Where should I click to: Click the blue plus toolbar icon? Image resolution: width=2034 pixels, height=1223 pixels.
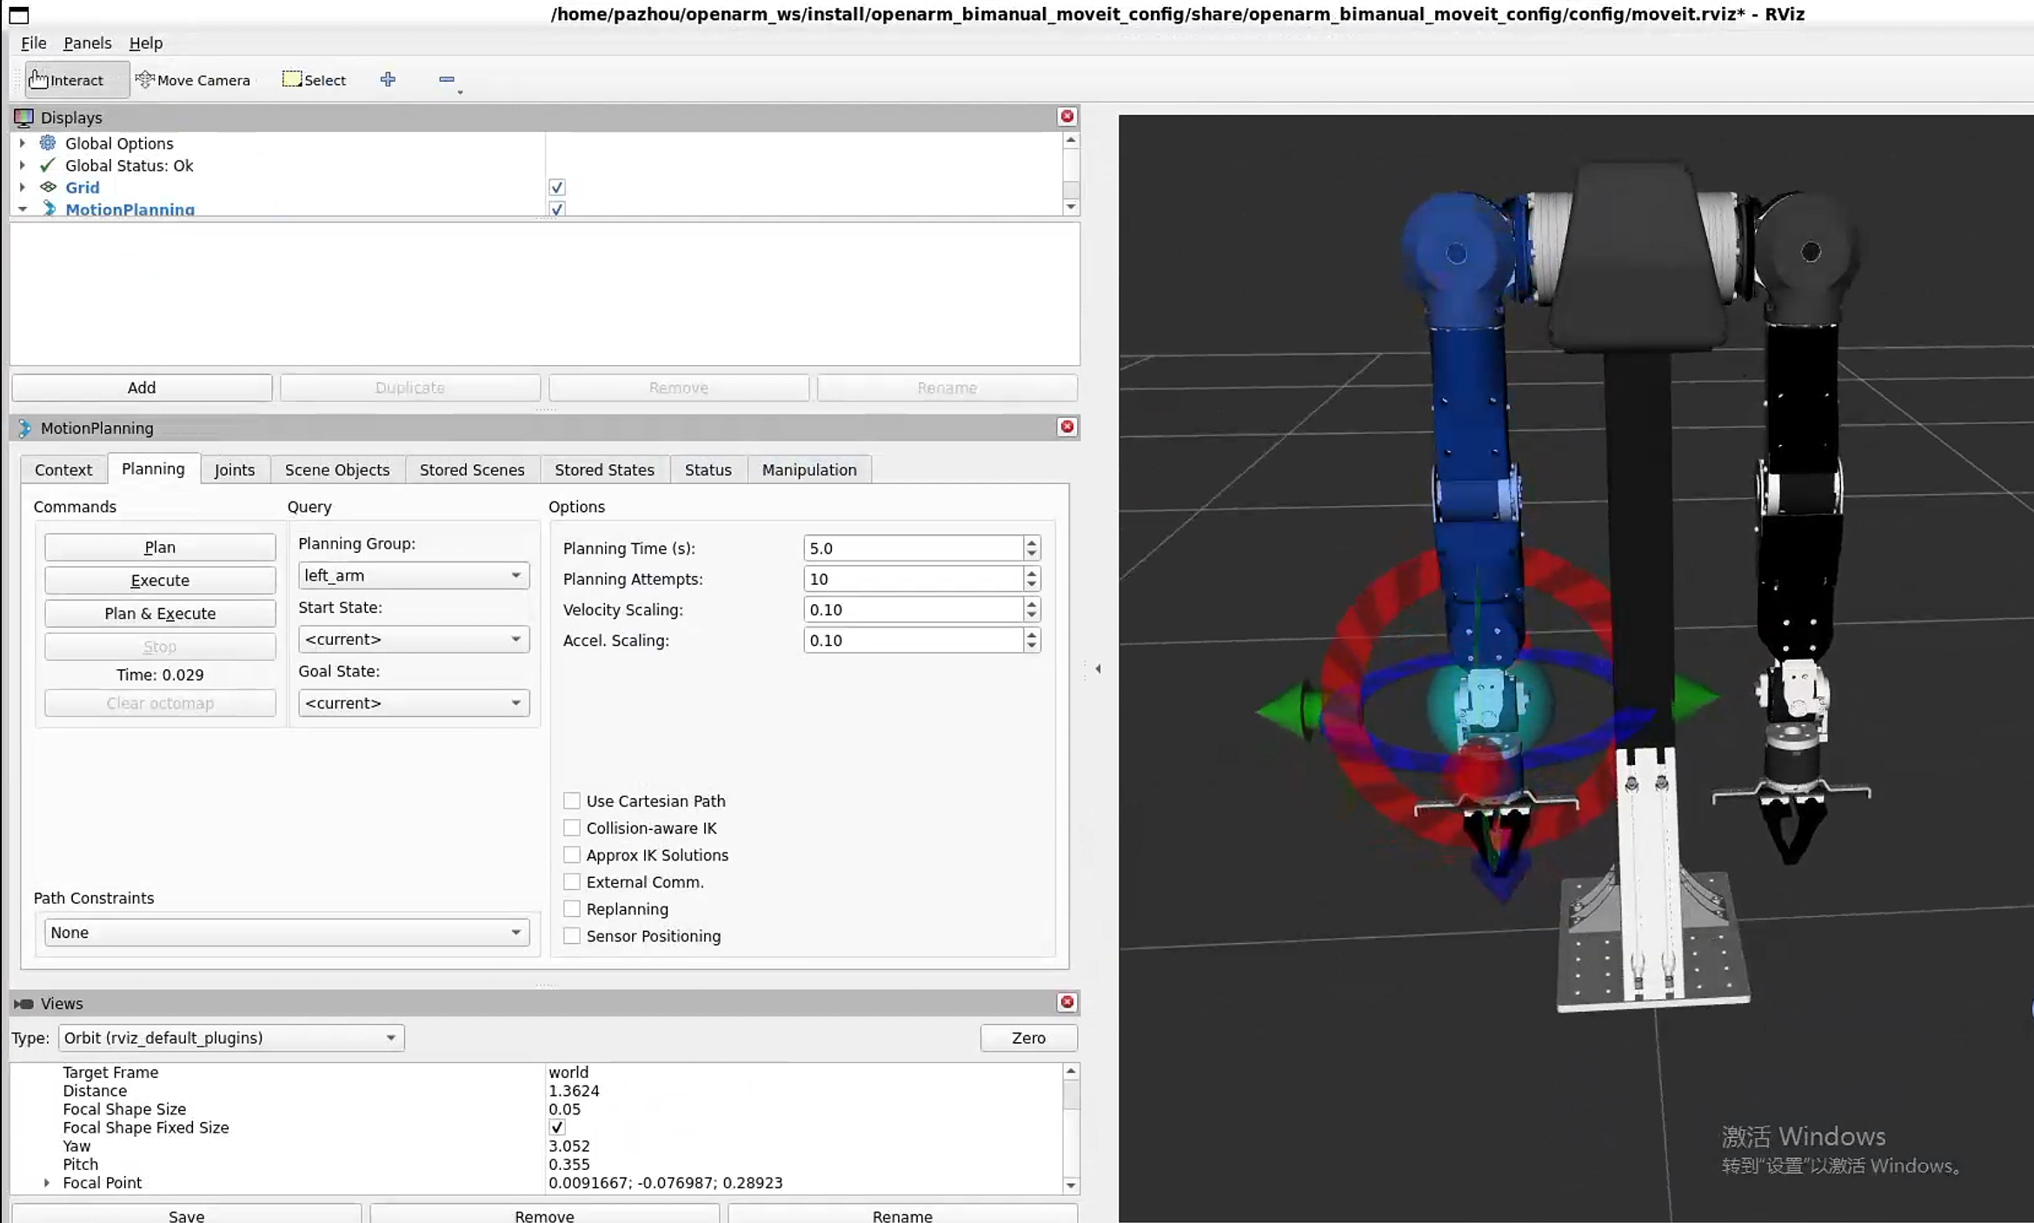pos(388,80)
